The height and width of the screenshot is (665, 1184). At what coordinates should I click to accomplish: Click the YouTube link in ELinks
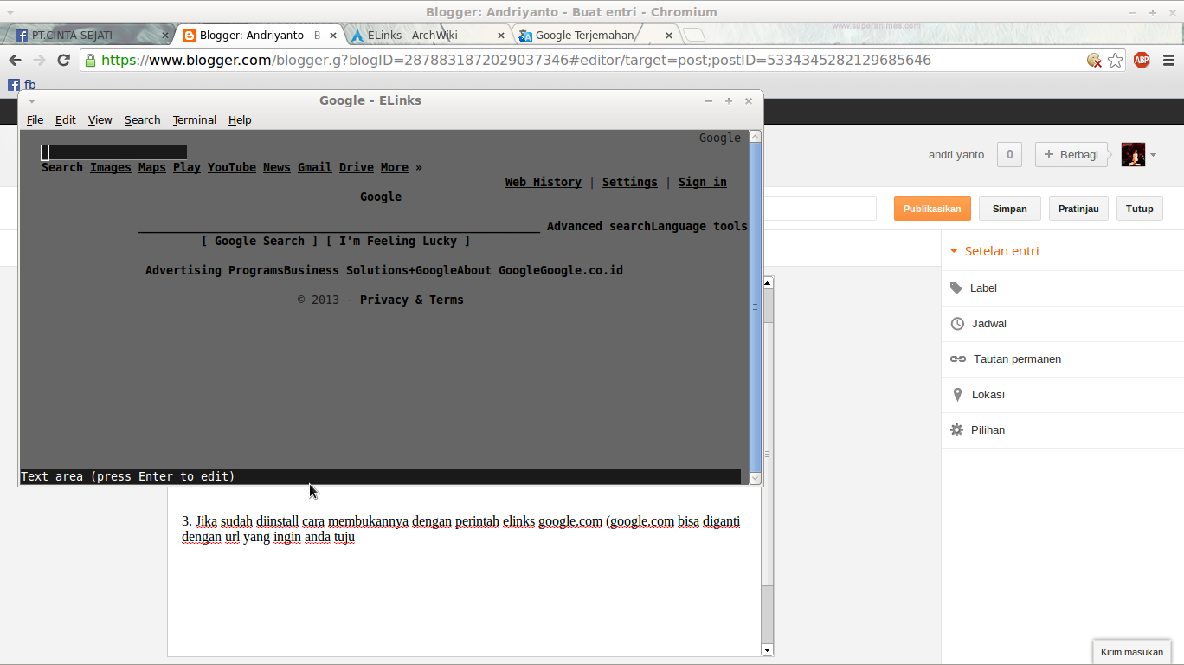[232, 167]
